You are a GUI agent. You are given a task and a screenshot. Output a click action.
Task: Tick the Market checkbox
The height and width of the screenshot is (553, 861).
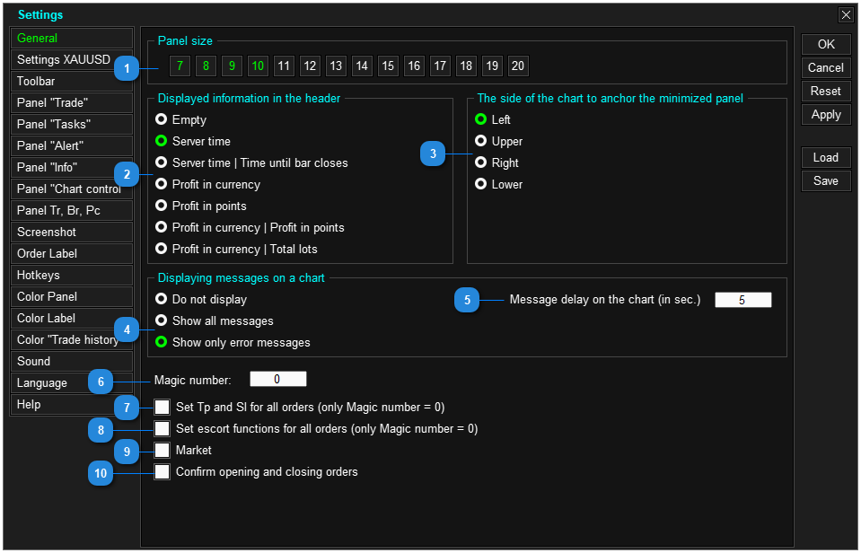click(x=162, y=451)
